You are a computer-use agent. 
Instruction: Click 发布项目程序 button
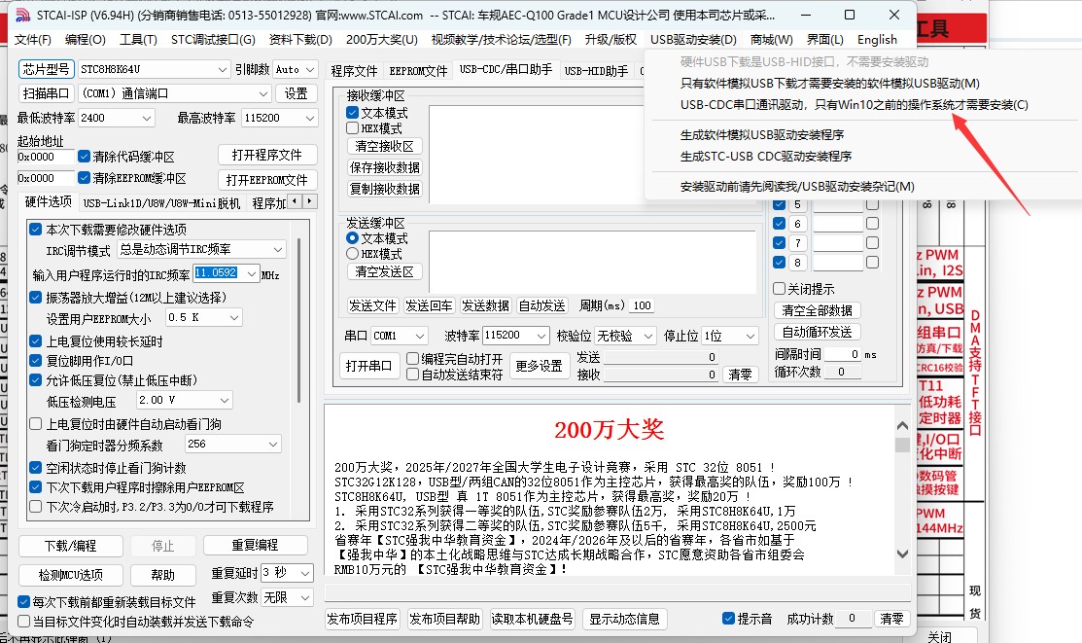click(x=363, y=619)
